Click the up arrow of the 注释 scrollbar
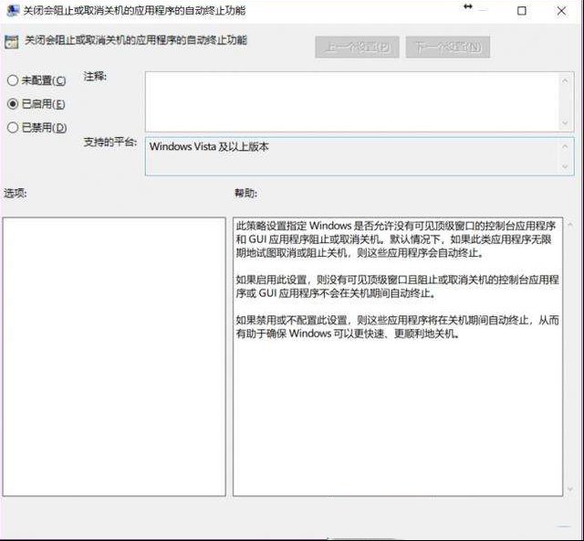The image size is (584, 541). point(565,80)
